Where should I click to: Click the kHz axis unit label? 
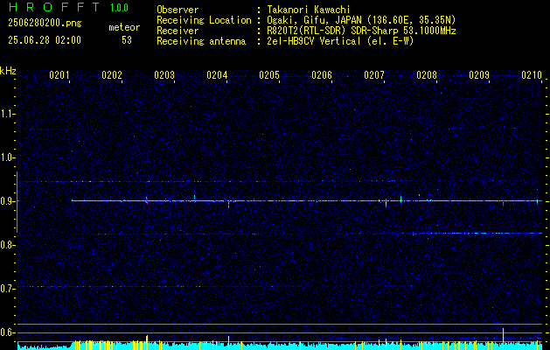[8, 71]
